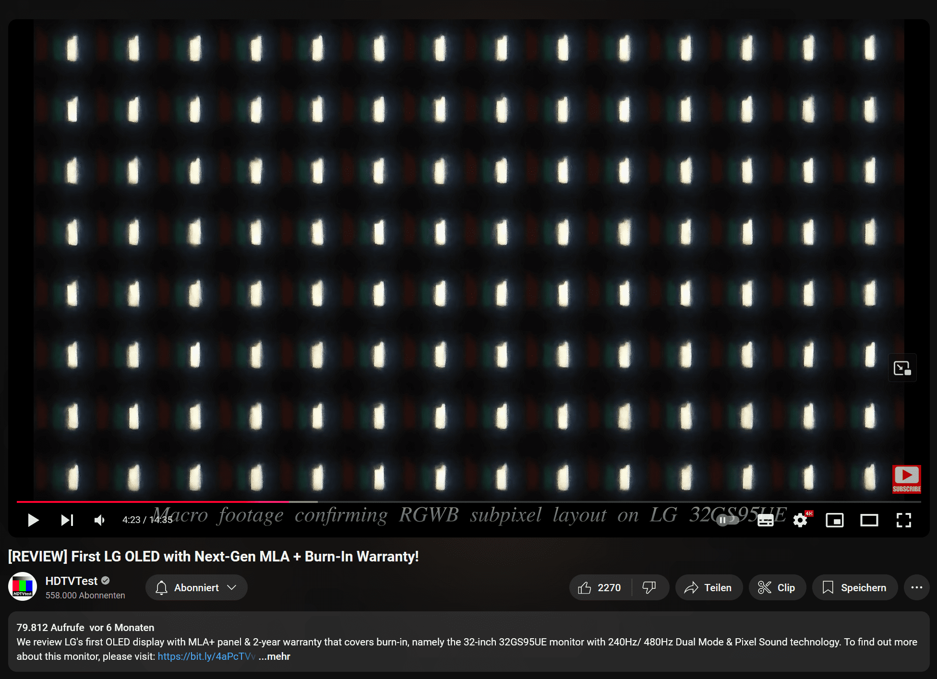The width and height of the screenshot is (937, 679).
Task: Share the video via Teilen
Action: click(709, 587)
